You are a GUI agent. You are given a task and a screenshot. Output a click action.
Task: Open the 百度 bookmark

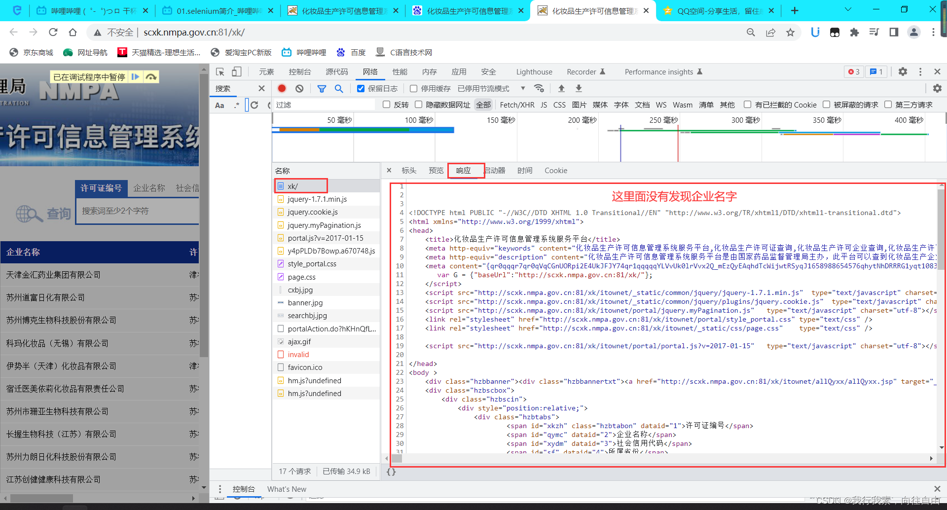(351, 52)
